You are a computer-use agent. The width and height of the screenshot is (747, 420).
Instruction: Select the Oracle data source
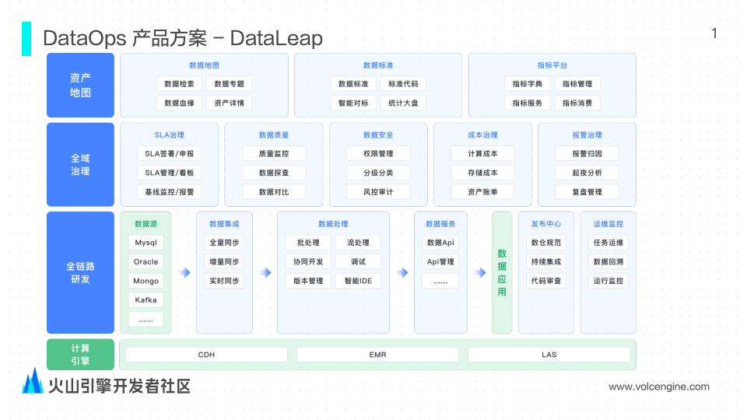pyautogui.click(x=146, y=262)
